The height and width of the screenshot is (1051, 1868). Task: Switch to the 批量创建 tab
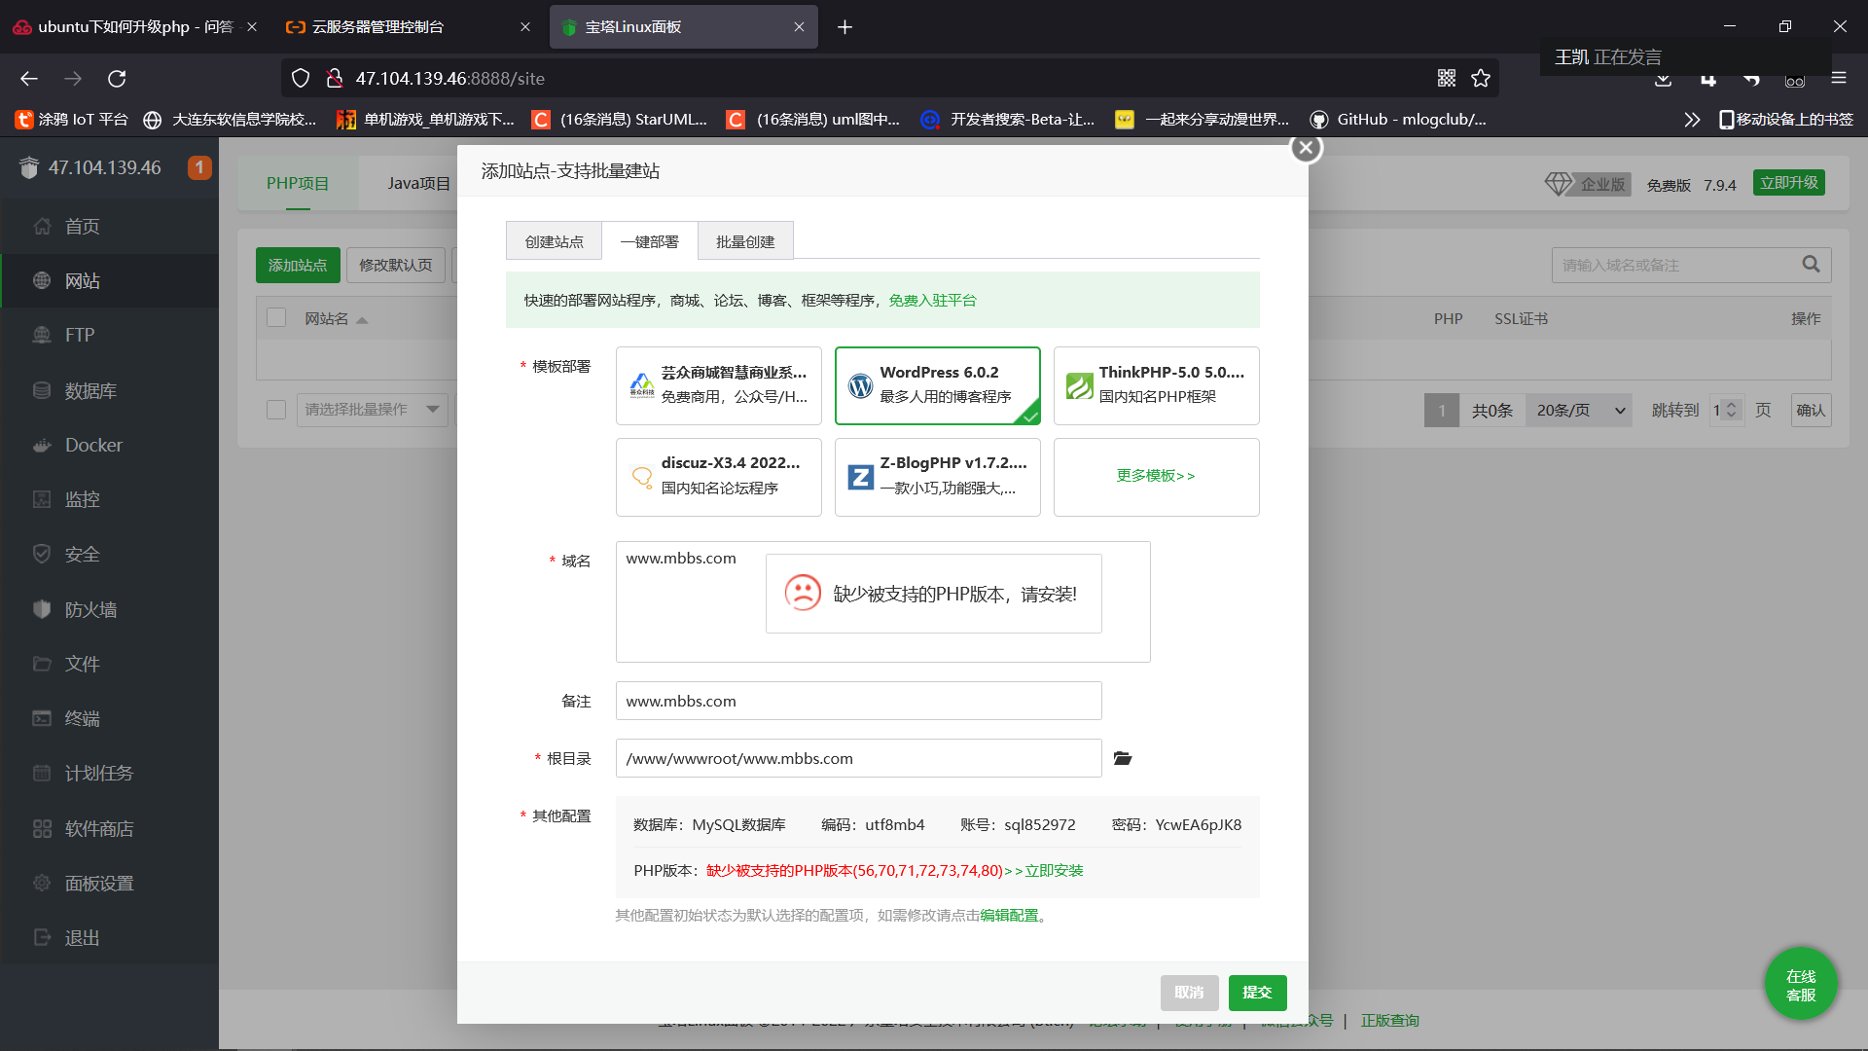coord(745,241)
